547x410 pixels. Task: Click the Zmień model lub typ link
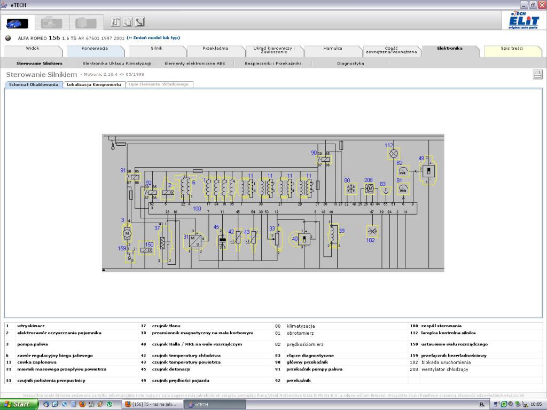153,38
